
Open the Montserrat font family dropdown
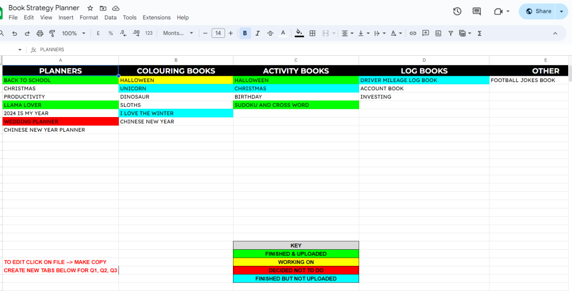(x=178, y=33)
